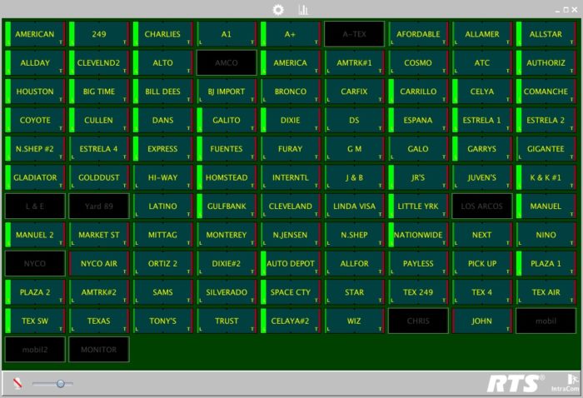Click the LINDA VISA key
The height and width of the screenshot is (398, 583).
click(354, 206)
